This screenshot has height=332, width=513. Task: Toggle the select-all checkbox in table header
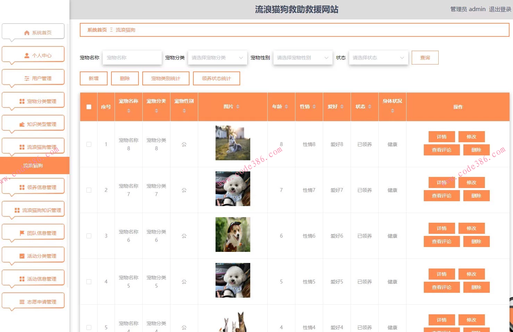[89, 107]
